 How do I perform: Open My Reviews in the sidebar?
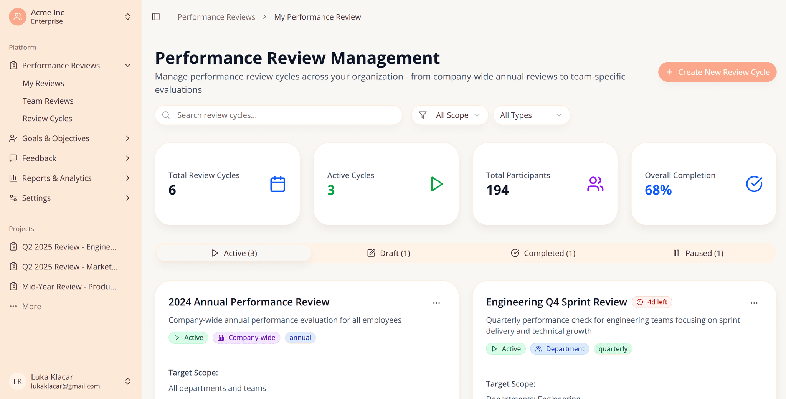(x=43, y=83)
